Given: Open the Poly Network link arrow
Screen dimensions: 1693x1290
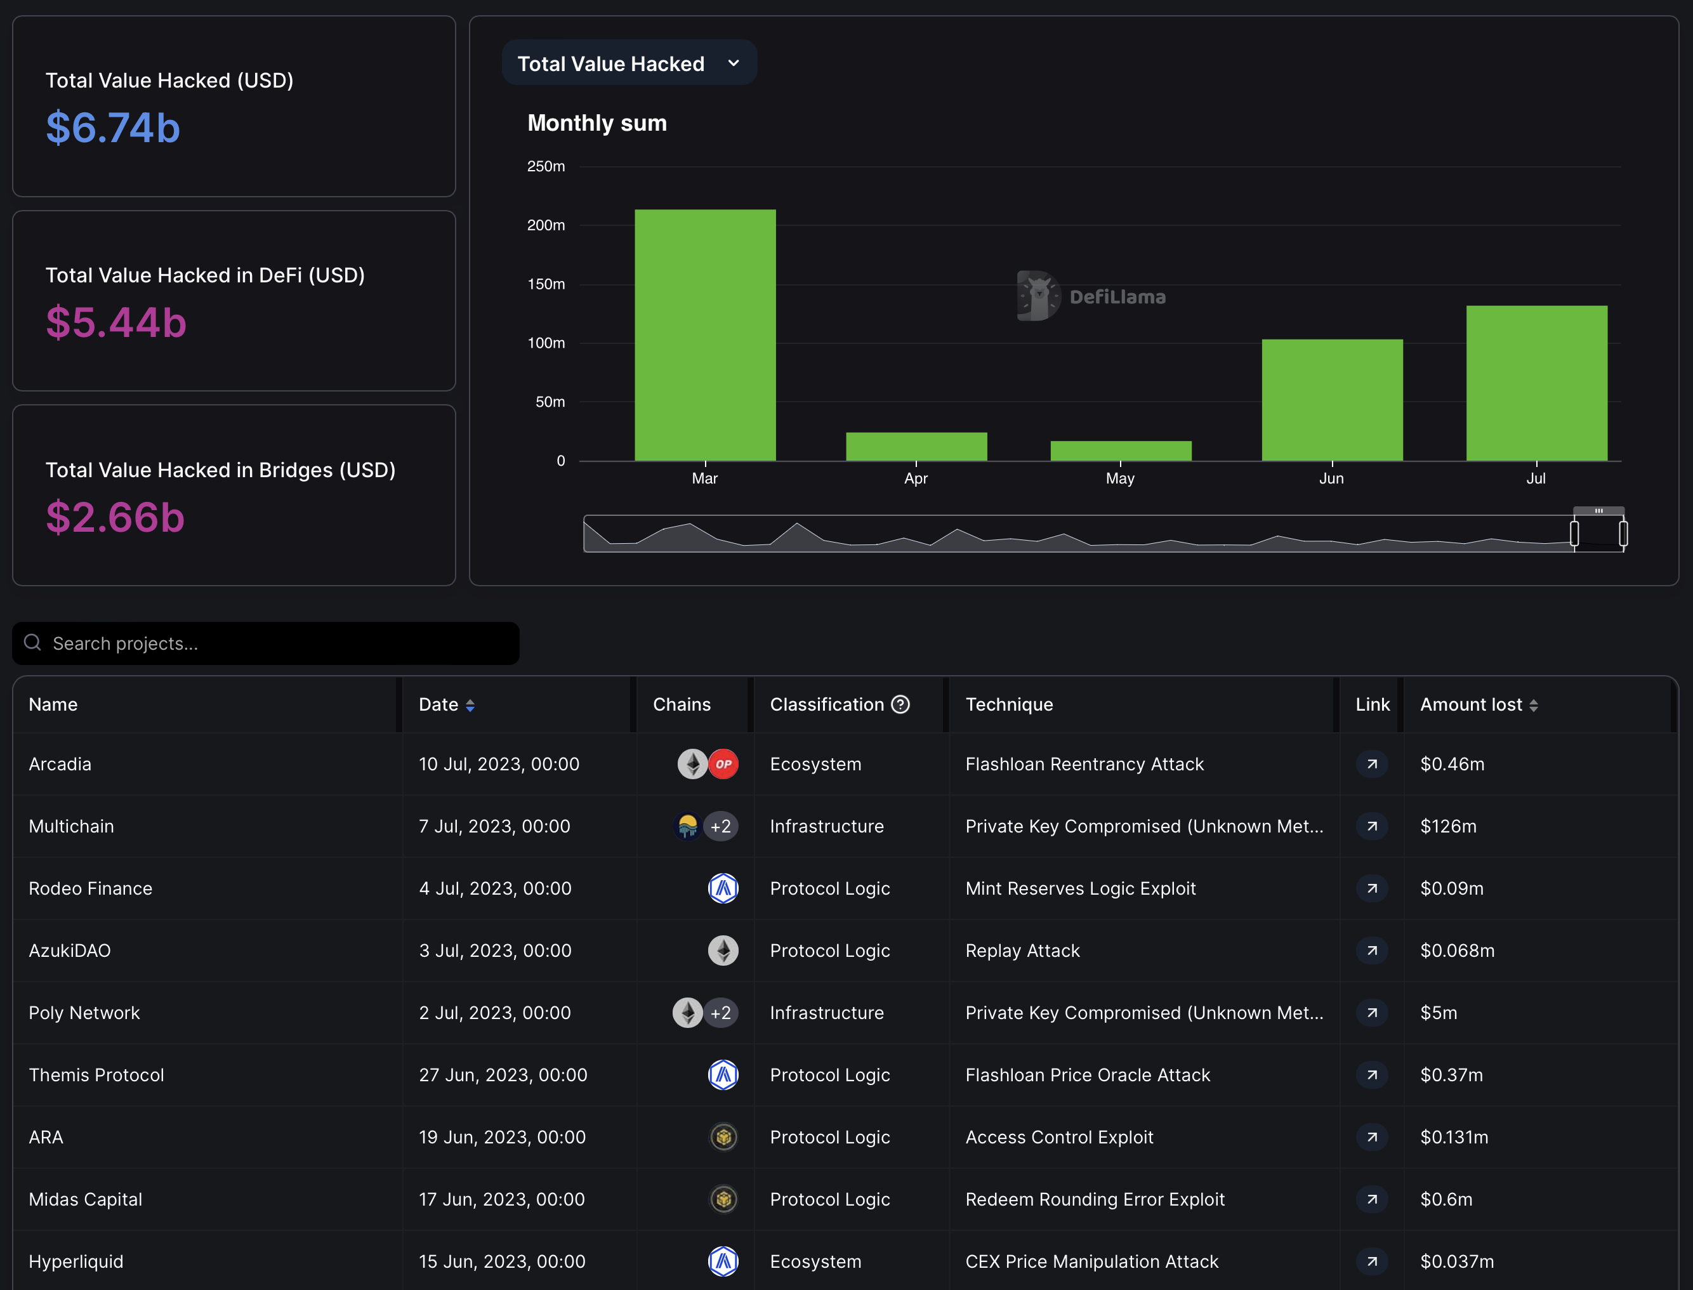Looking at the screenshot, I should tap(1372, 1013).
